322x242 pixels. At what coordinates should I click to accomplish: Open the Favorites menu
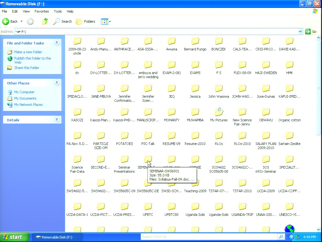pos(42,11)
